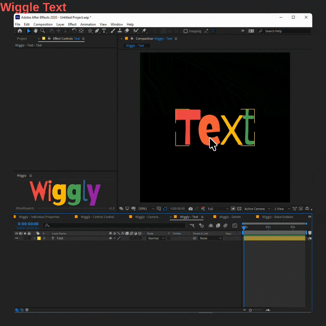The height and width of the screenshot is (326, 326).
Task: Select the Pen tool
Action: pos(97,31)
